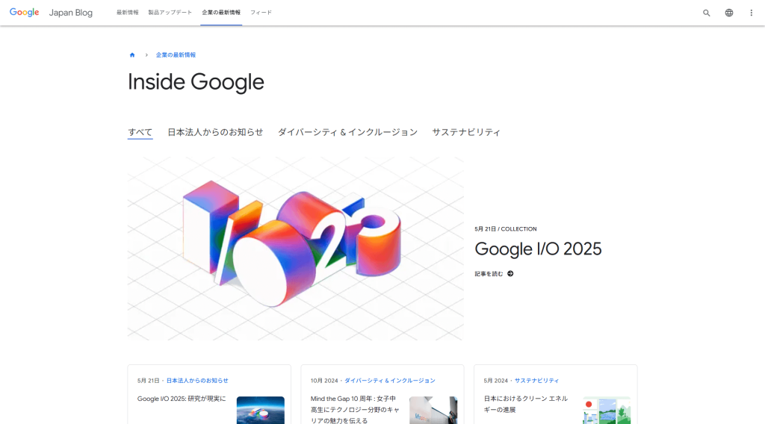This screenshot has height=424, width=765.
Task: Open Google I/O 2025 headline
Action: [538, 249]
